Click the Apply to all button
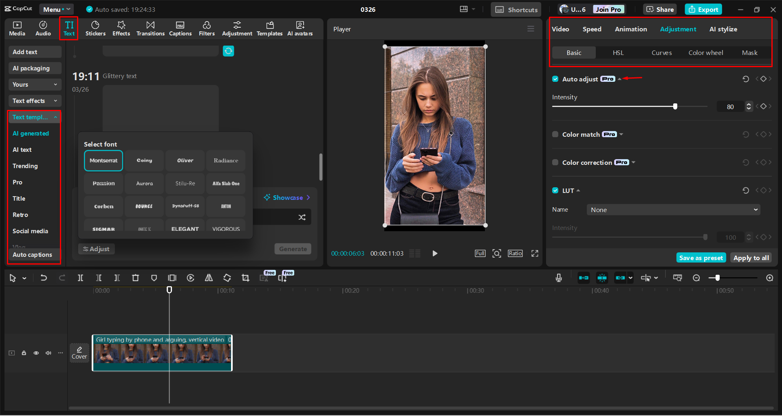Viewport: 782px width, 416px height. pos(751,257)
